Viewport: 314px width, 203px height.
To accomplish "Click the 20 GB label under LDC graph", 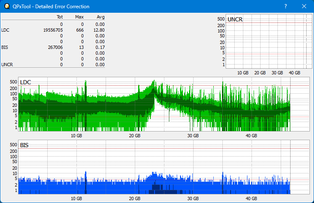I will [x=134, y=136].
